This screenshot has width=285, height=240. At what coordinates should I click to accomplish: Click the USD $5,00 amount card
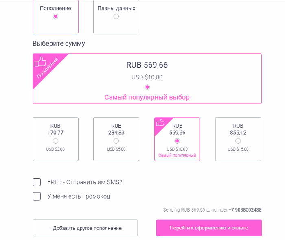[116, 139]
